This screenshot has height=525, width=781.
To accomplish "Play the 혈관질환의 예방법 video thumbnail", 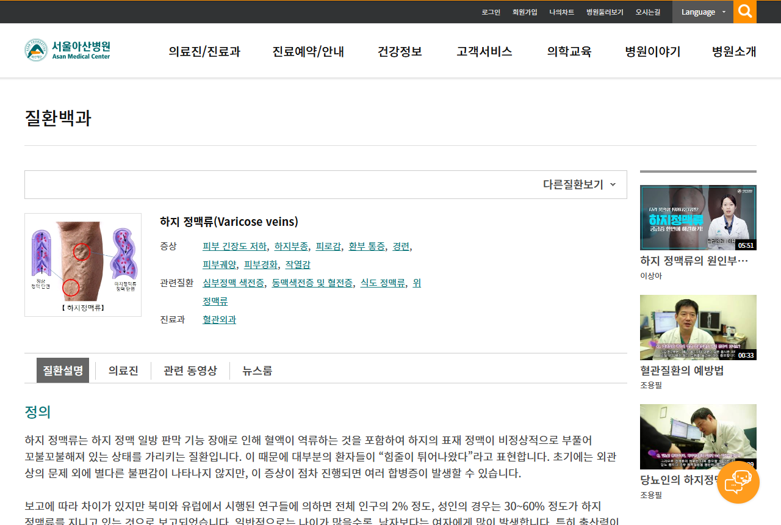I will [x=698, y=328].
